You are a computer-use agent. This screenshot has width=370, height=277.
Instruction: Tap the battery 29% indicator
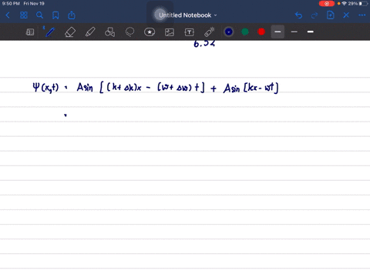(x=358, y=4)
